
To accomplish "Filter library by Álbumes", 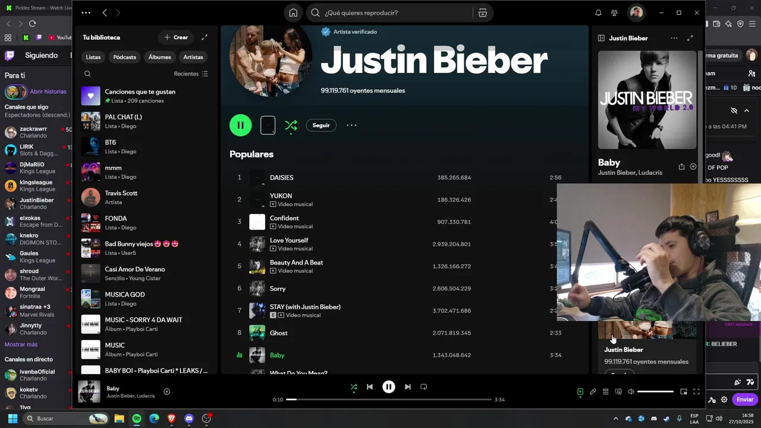I will [x=160, y=57].
